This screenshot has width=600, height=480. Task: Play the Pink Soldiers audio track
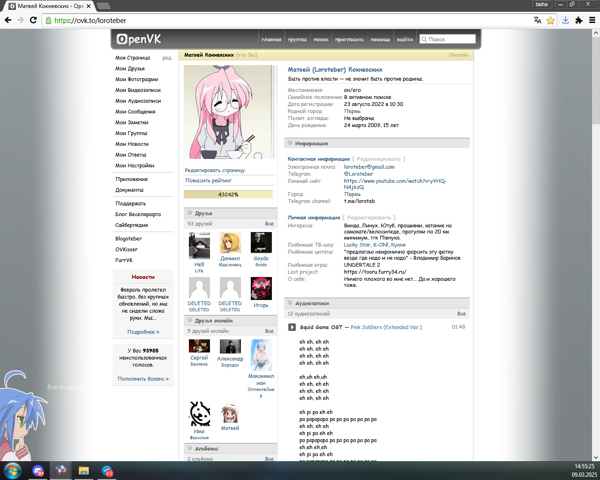click(292, 327)
